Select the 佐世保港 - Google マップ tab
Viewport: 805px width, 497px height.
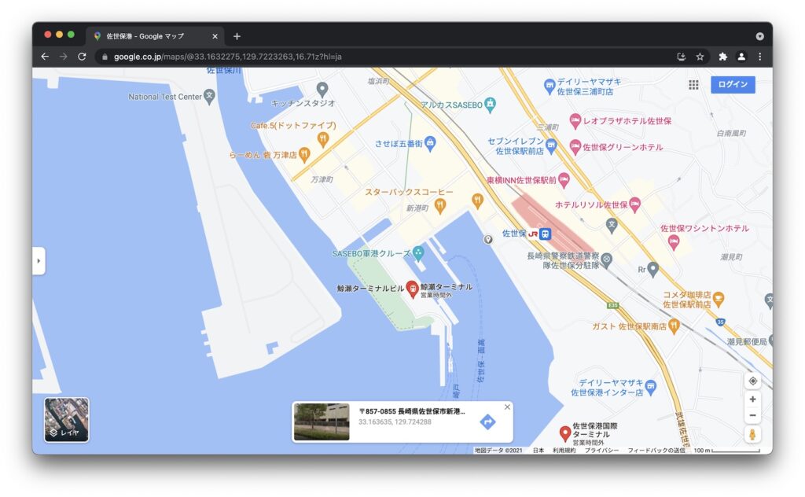click(155, 36)
